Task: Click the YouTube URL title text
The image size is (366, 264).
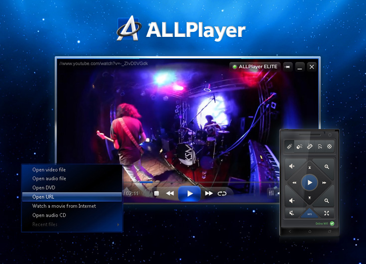Action: click(104, 63)
